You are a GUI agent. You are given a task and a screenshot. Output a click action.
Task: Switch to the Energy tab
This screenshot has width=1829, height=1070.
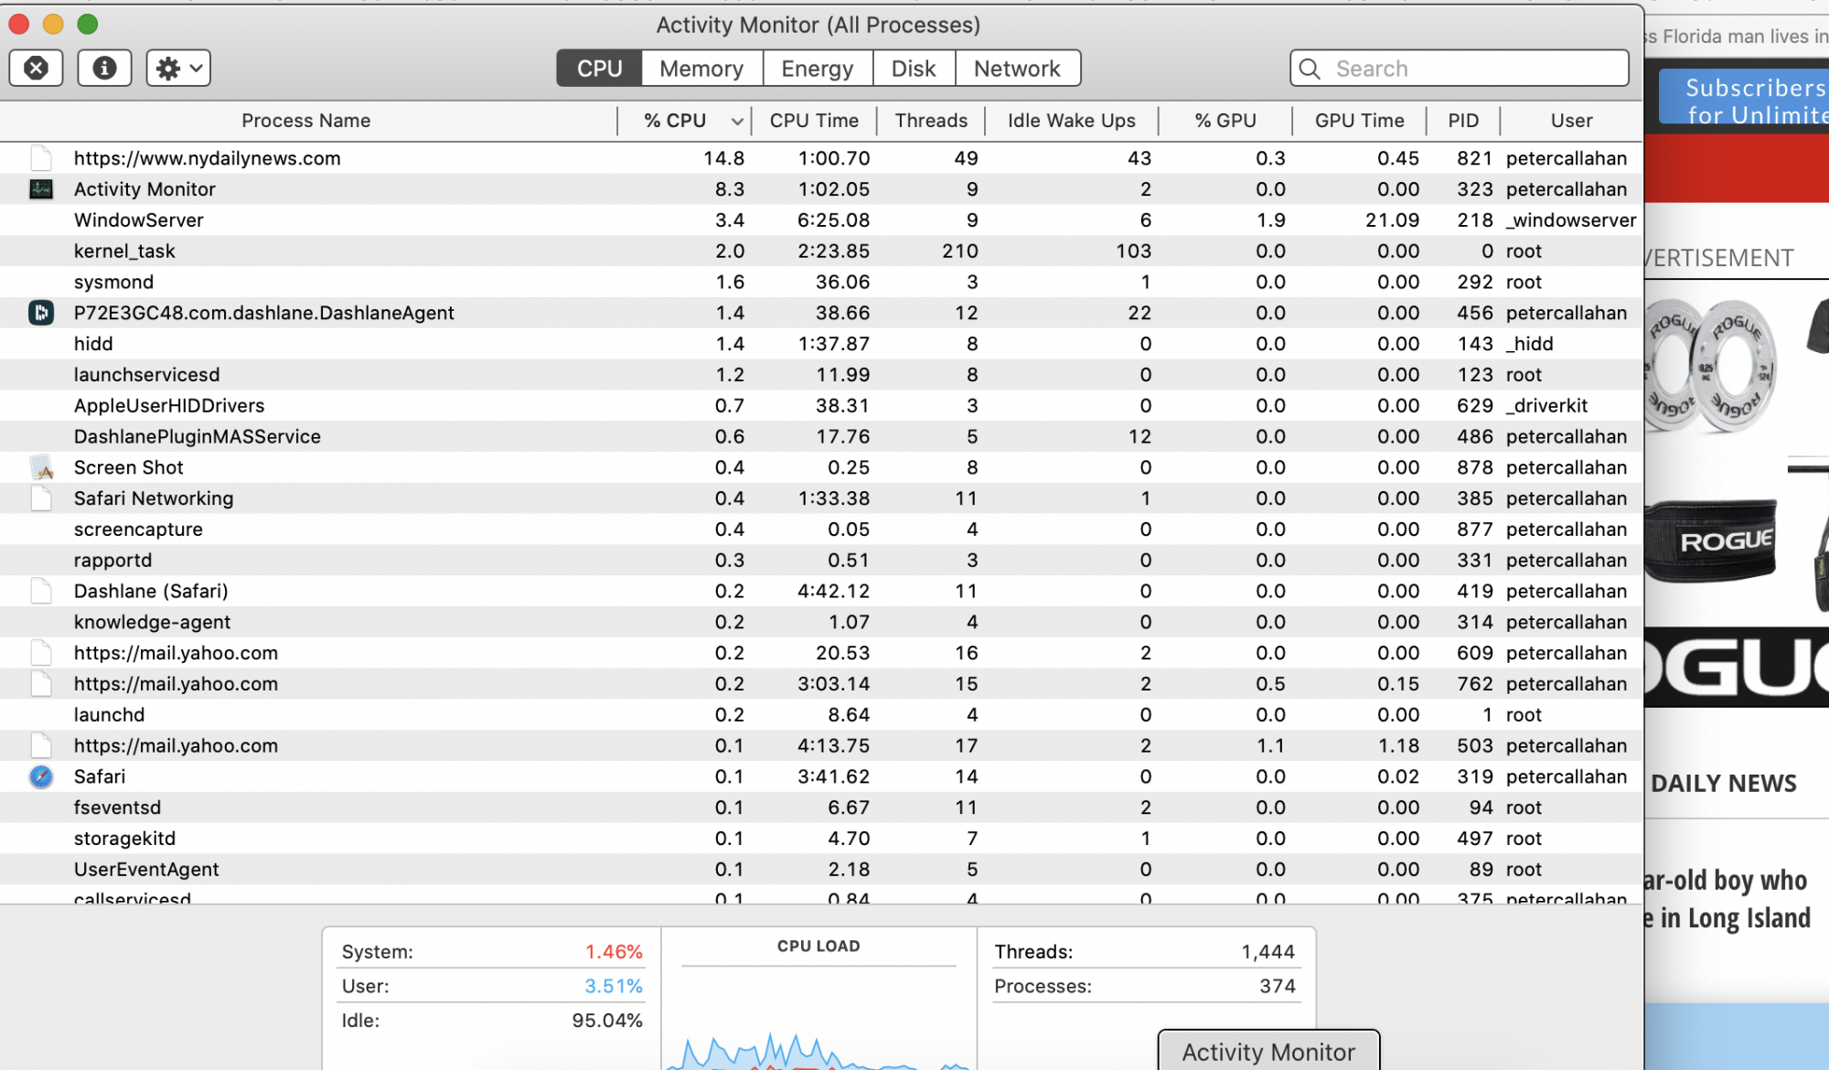[818, 69]
